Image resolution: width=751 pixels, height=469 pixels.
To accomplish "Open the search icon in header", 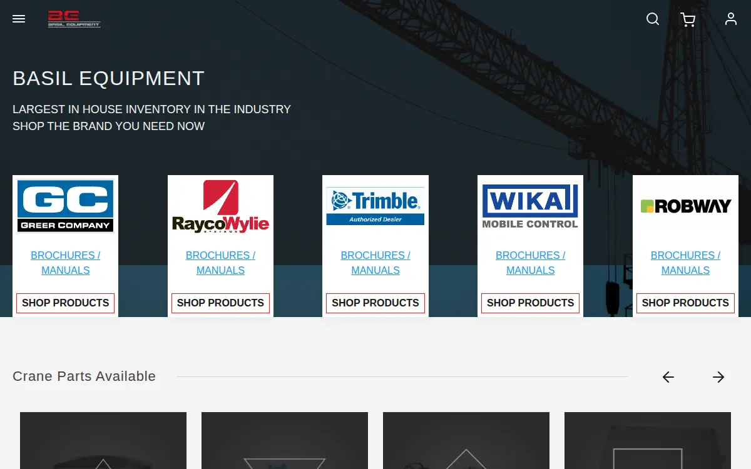I will click(653, 19).
